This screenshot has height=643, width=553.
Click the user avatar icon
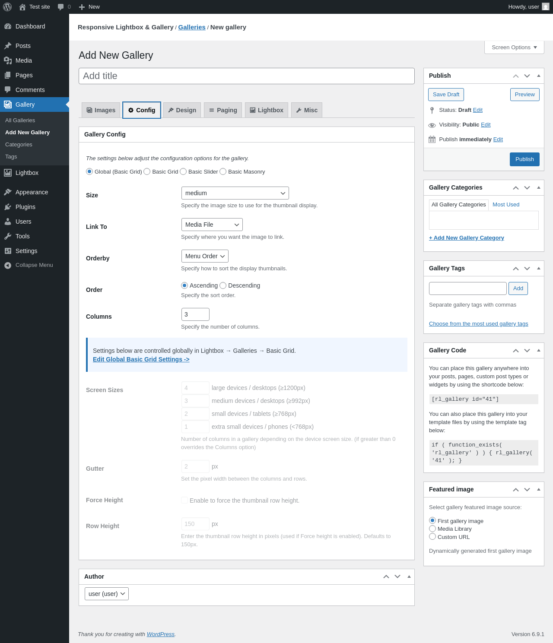point(546,7)
